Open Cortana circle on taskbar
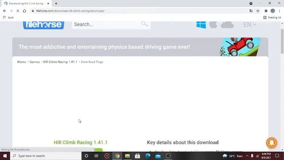The width and height of the screenshot is (284, 160). (x=87, y=156)
